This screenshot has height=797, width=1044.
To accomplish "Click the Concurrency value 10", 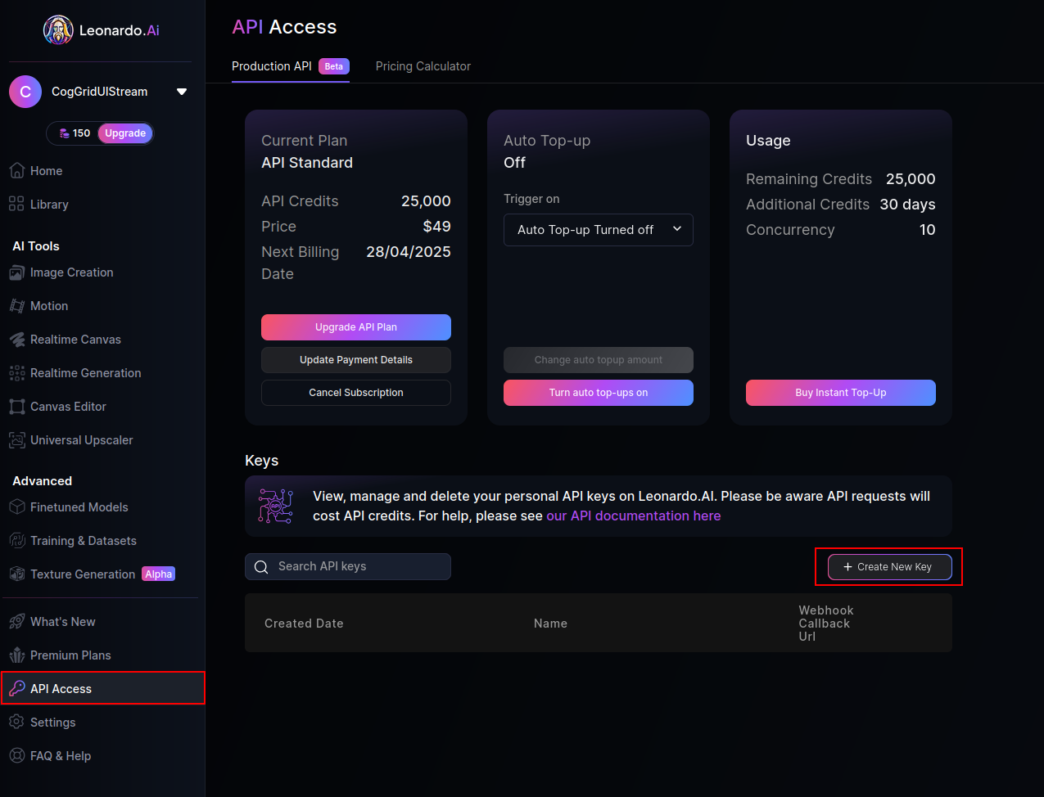I will [x=928, y=230].
